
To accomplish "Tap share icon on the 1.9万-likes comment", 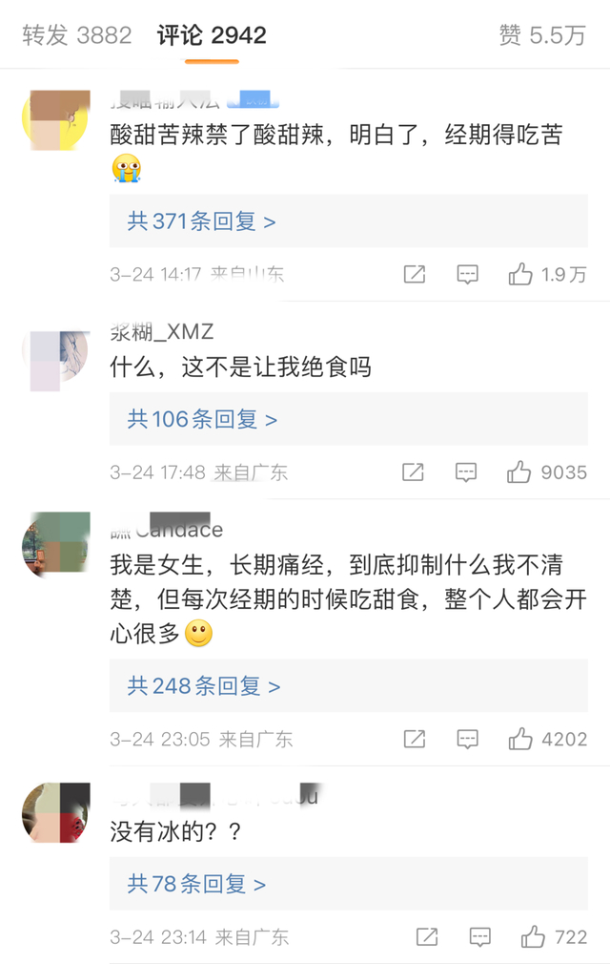I will 415,275.
